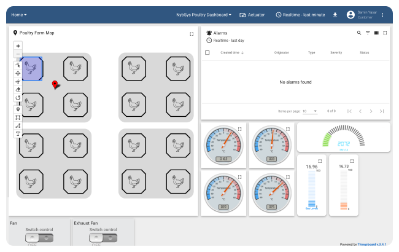Open the Thingsboard v.3.4.1 link
The image size is (399, 252).
pyautogui.click(x=372, y=244)
